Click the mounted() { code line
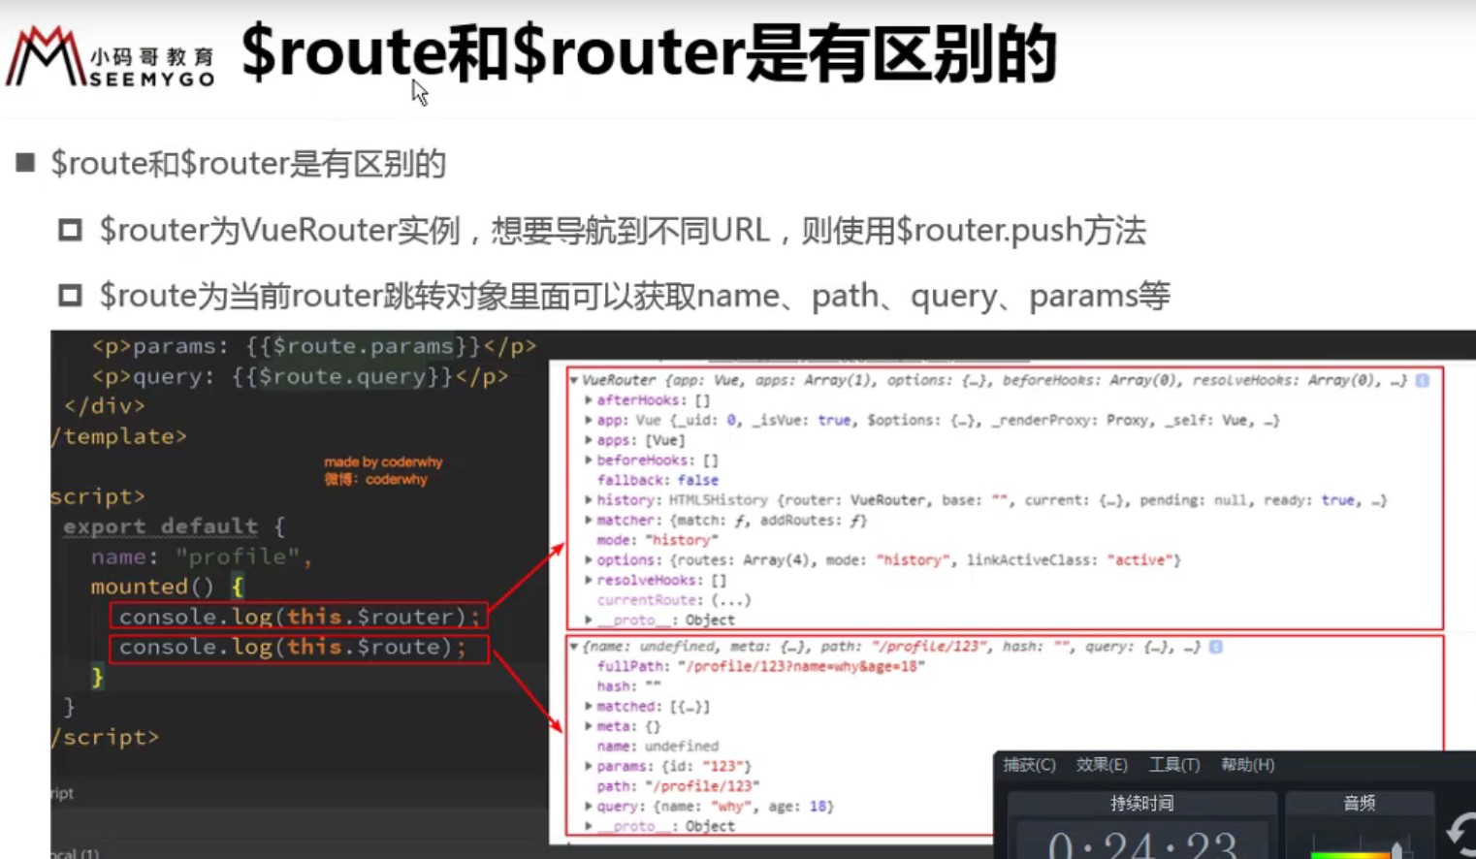Viewport: 1476px width, 859px height. [167, 587]
